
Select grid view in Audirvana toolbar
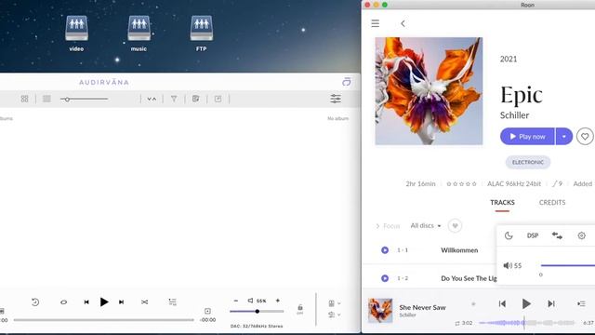[x=25, y=99]
